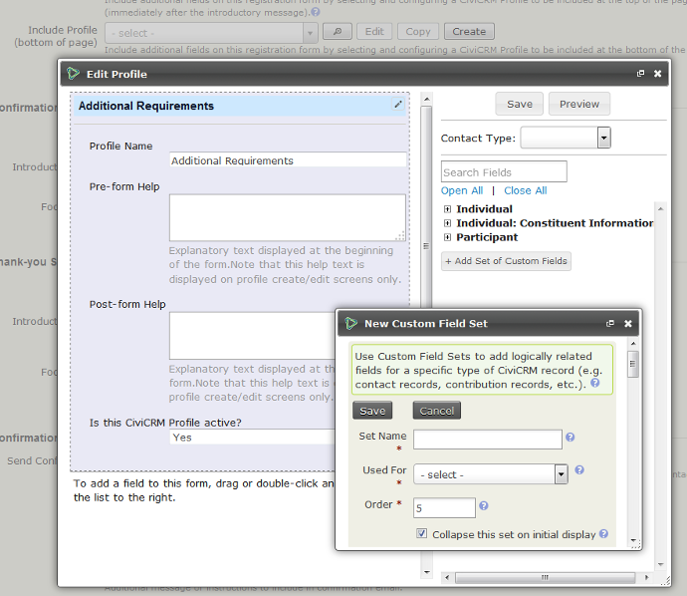Image resolution: width=687 pixels, height=596 pixels.
Task: Click the Open All link
Action: [462, 190]
